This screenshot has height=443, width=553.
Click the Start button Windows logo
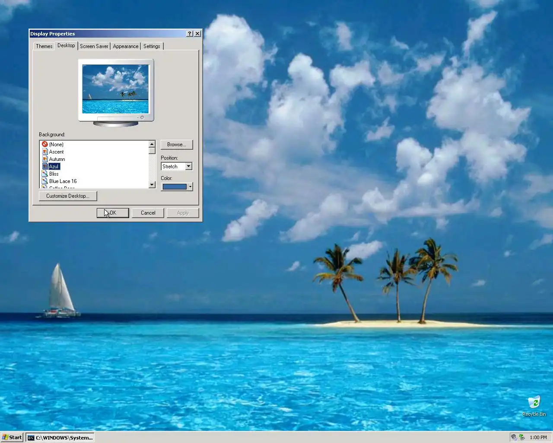click(5, 437)
